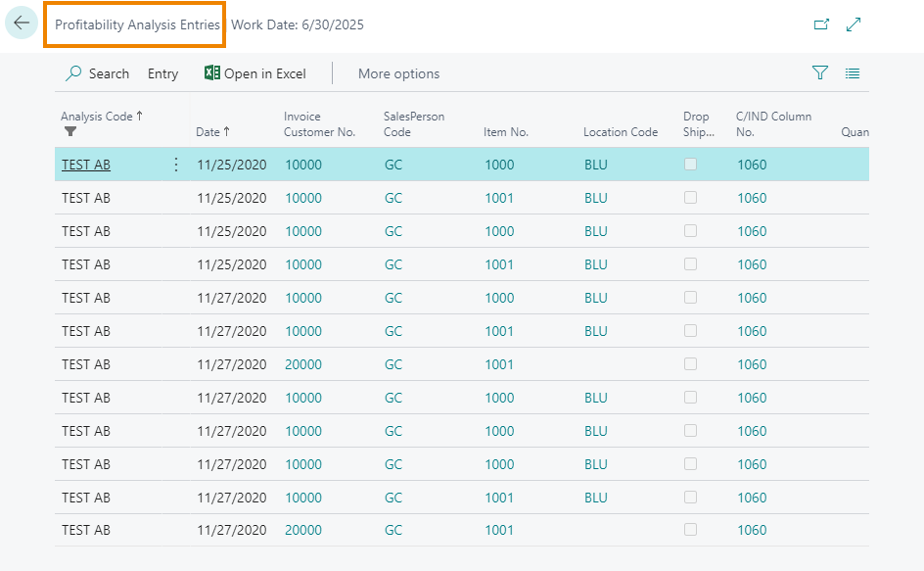Click the C/IND Column No. header
Screen dimensions: 924x571
(773, 124)
